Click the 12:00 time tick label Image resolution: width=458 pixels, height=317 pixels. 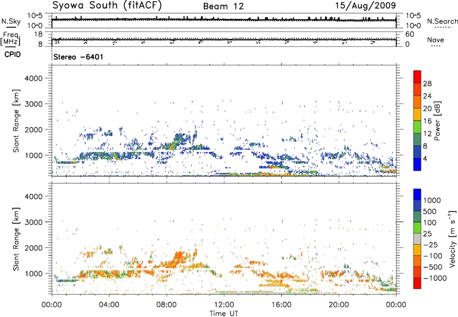pos(224,305)
